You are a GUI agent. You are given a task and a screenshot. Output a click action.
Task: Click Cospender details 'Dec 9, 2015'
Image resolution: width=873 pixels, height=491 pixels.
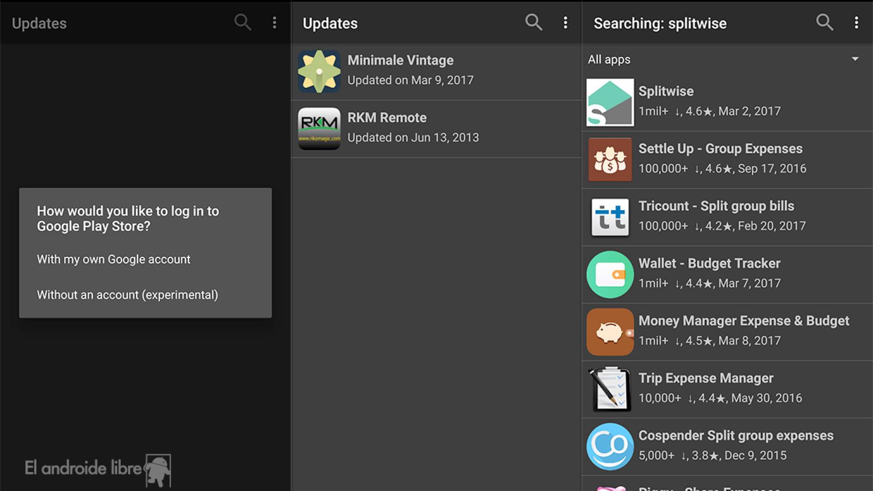pyautogui.click(x=755, y=455)
